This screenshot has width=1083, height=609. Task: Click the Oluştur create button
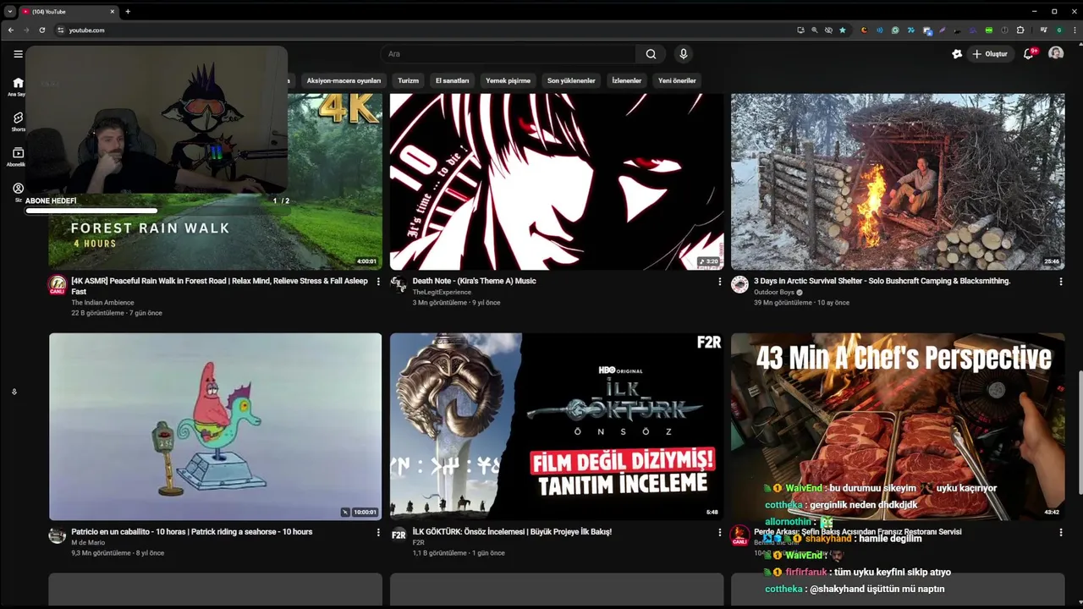click(x=990, y=53)
